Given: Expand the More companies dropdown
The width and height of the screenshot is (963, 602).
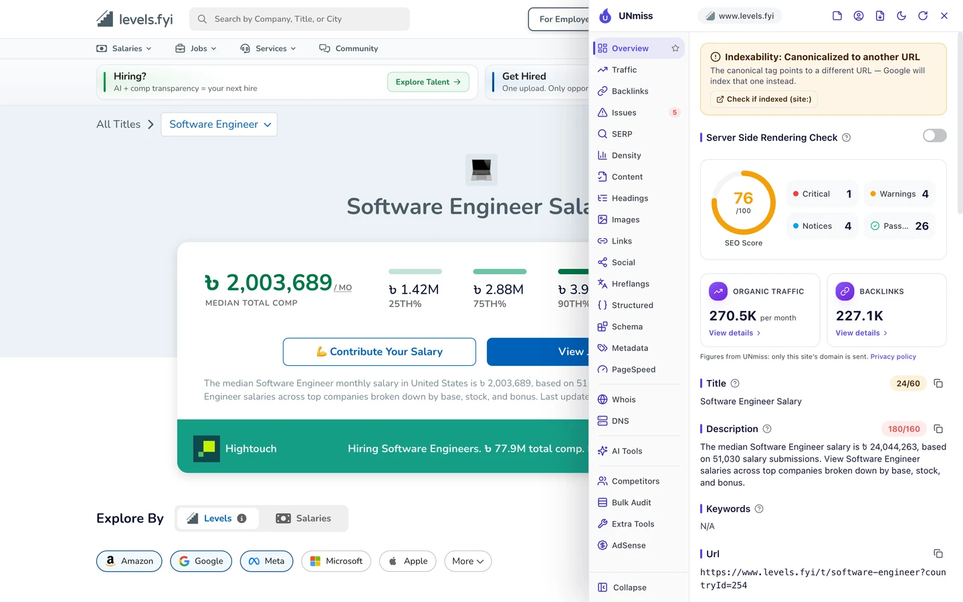Looking at the screenshot, I should 468,561.
